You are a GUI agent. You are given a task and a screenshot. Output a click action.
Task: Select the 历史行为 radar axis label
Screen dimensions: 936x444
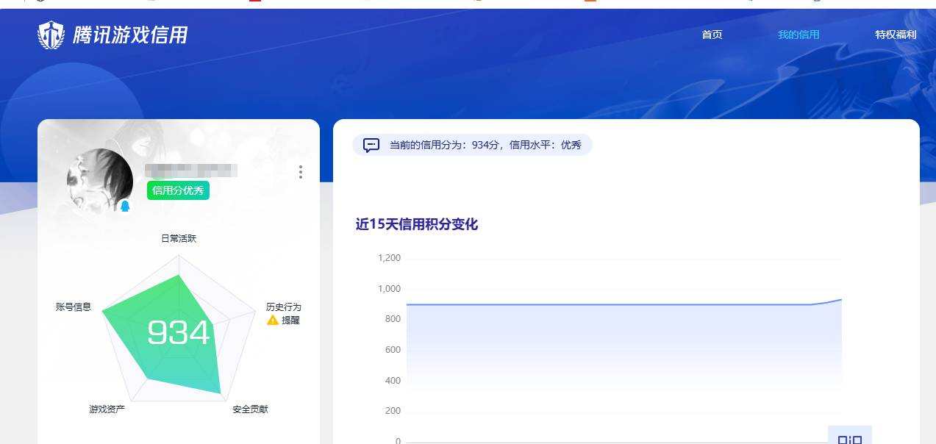pyautogui.click(x=284, y=307)
